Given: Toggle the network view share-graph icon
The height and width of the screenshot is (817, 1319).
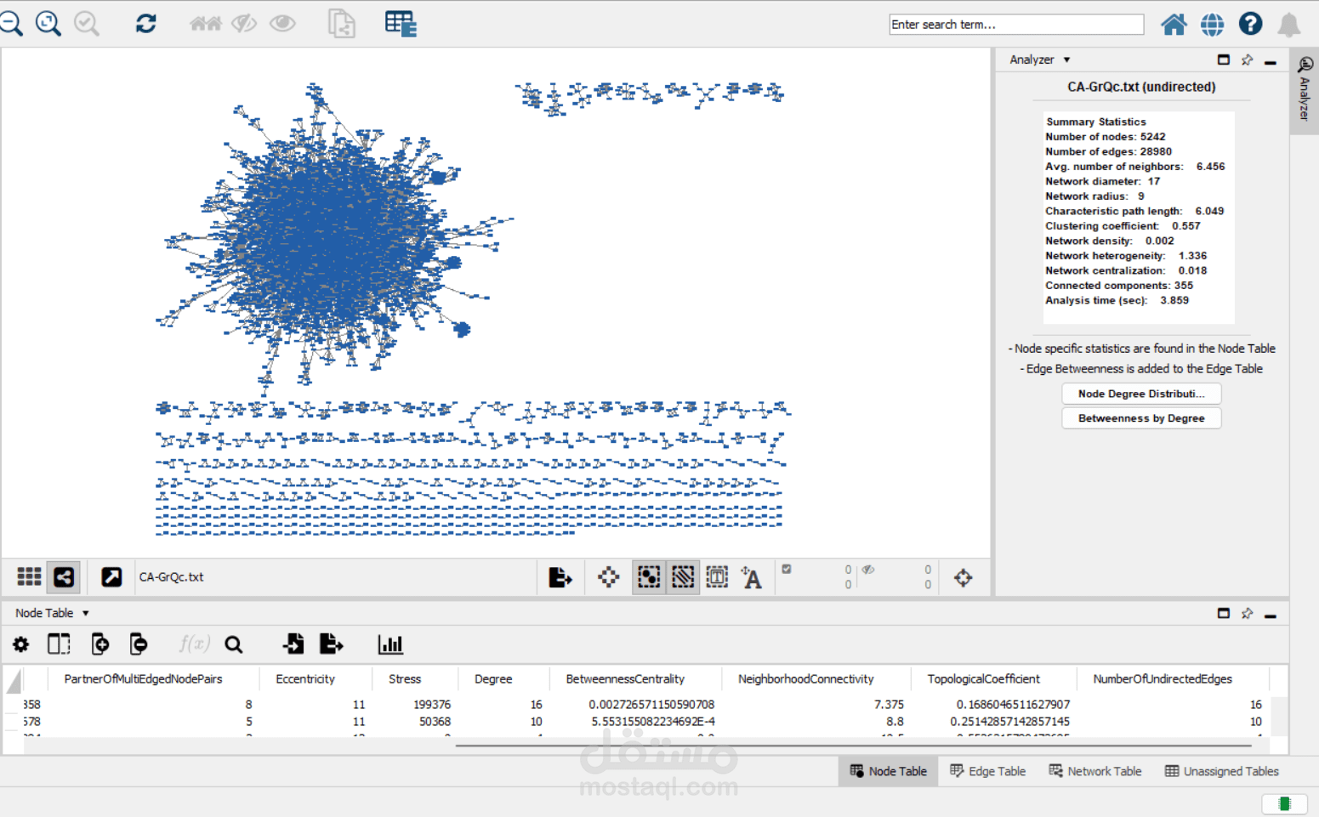Looking at the screenshot, I should [x=64, y=577].
